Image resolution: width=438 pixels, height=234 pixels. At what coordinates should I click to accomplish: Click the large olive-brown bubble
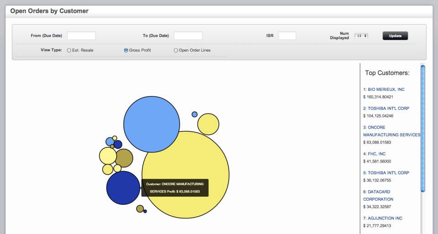[124, 158]
